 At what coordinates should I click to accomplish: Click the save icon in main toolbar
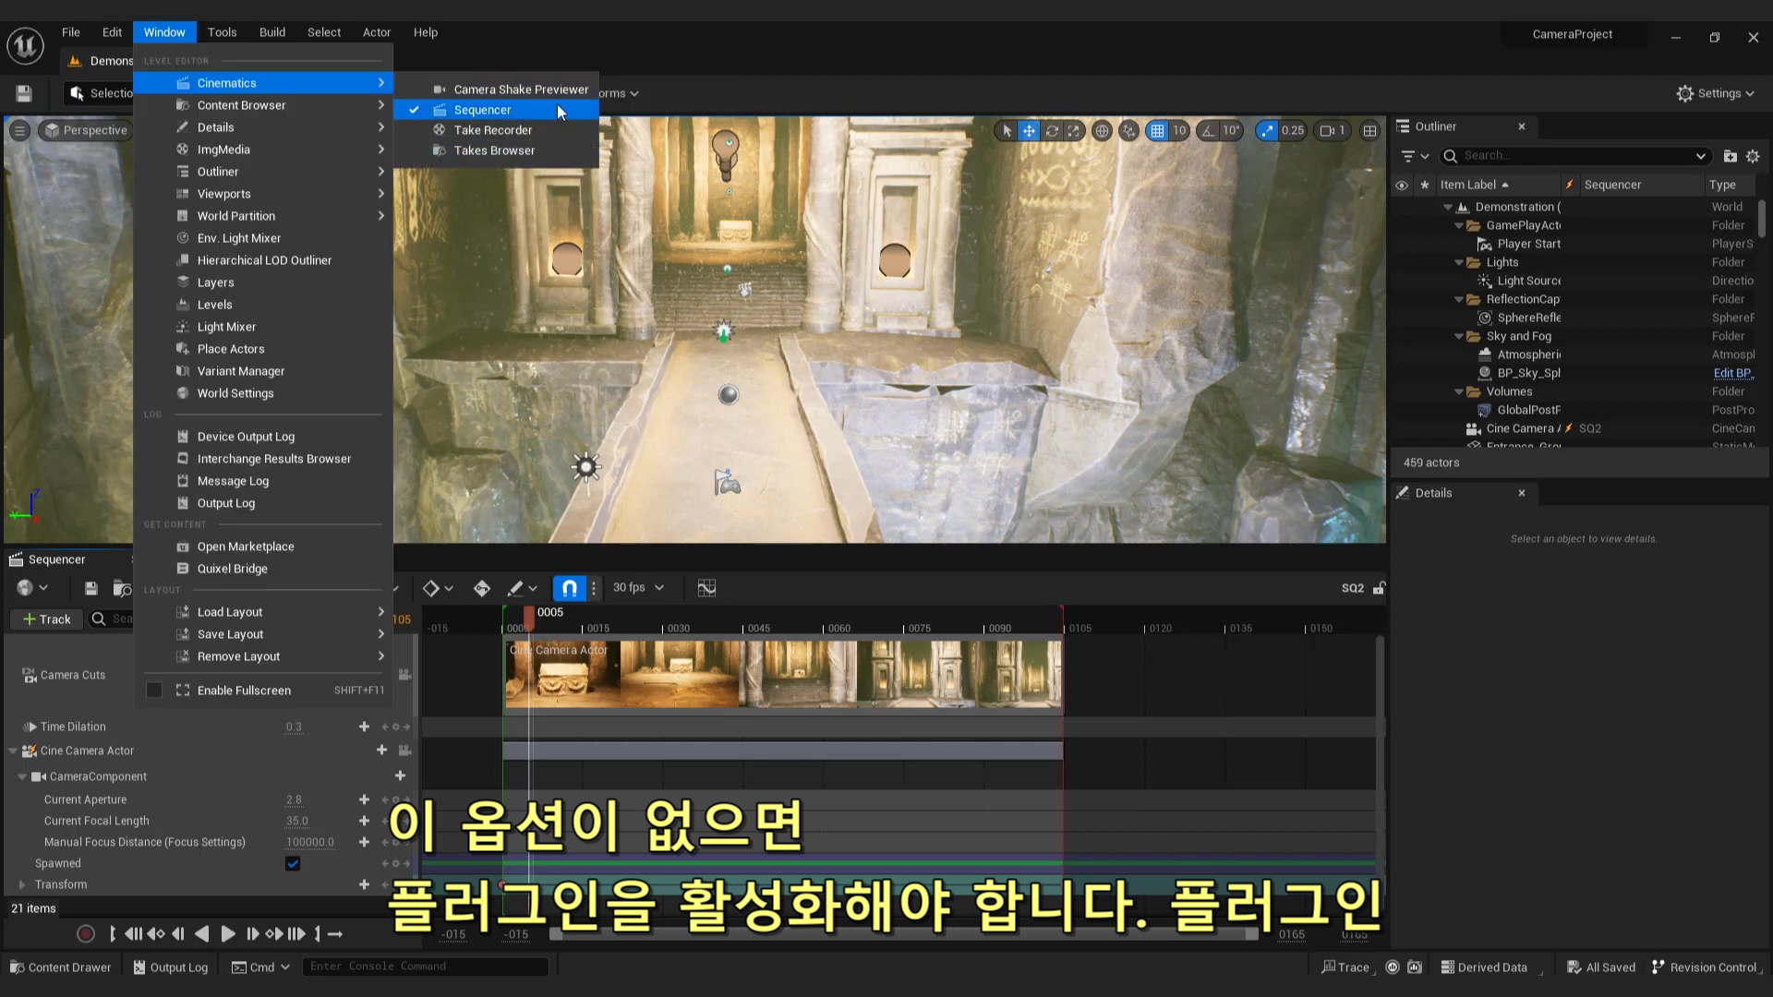tap(24, 93)
